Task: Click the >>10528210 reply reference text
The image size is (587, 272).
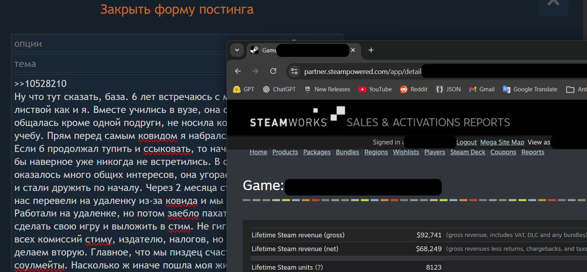Action: (x=41, y=84)
